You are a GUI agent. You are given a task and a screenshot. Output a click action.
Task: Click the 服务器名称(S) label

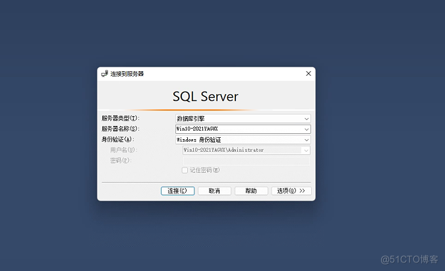(121, 129)
